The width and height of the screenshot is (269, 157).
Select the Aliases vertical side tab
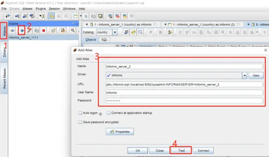4,31
